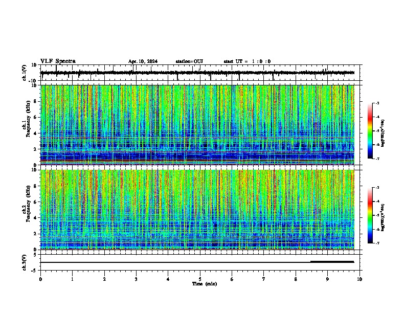Click the time axis tick label "8"
This screenshot has width=405, height=313.
tap(296, 279)
